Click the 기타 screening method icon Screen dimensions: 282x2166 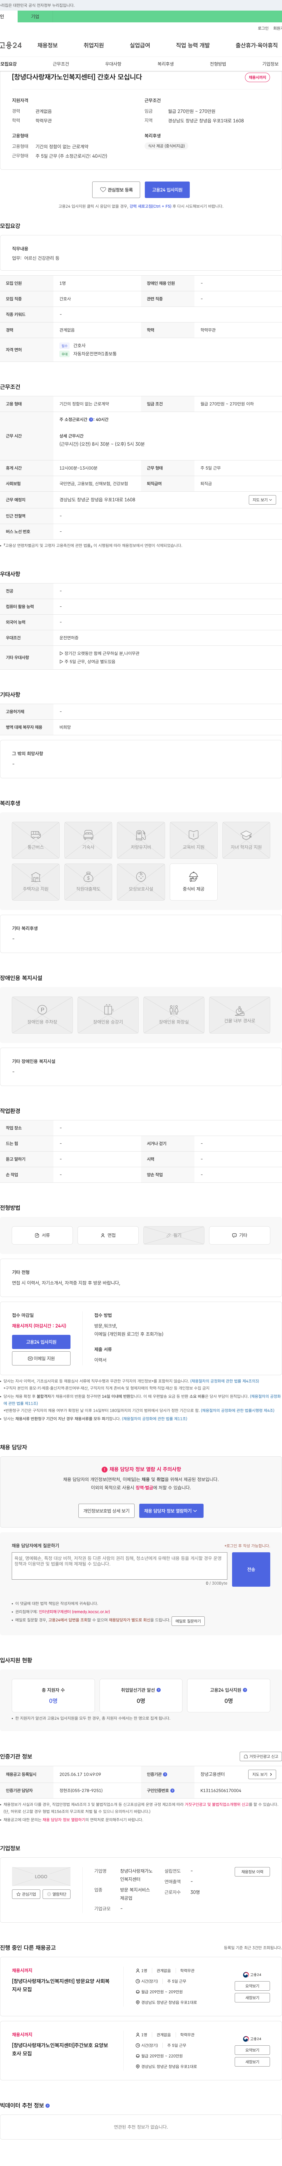[x=234, y=1235]
